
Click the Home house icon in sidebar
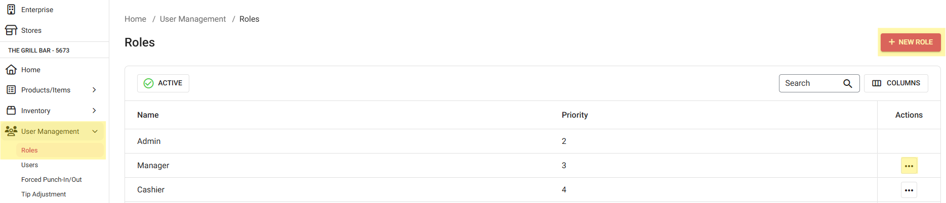(11, 70)
